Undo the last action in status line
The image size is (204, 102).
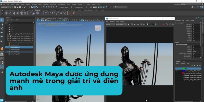point(22,7)
